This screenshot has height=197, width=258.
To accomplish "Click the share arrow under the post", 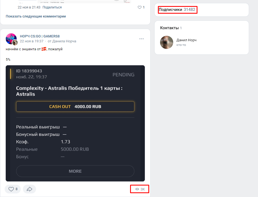I will point(29,189).
